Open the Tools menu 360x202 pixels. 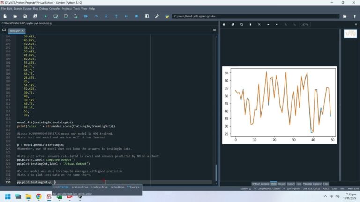coord(76,9)
